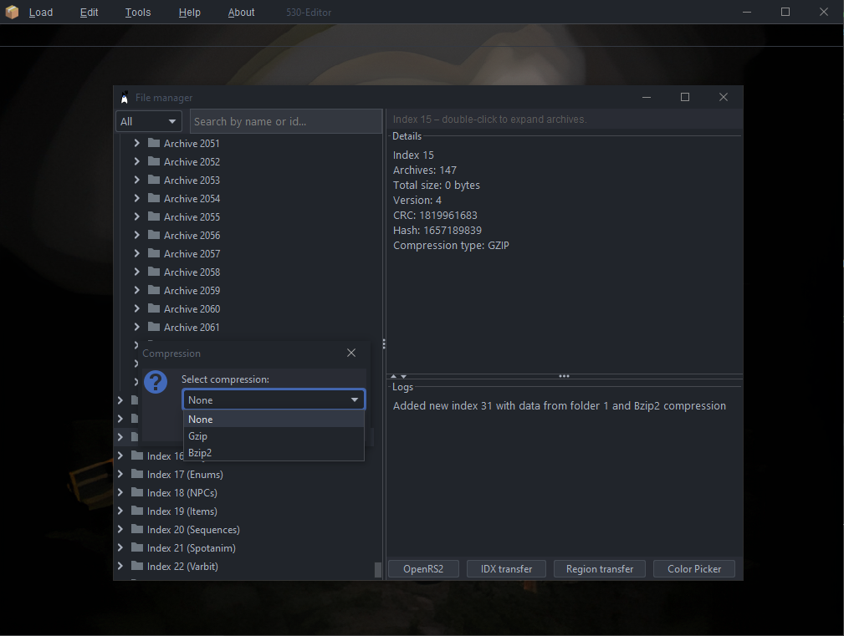Open the Load menu
Viewport: 844px width, 636px height.
click(40, 13)
